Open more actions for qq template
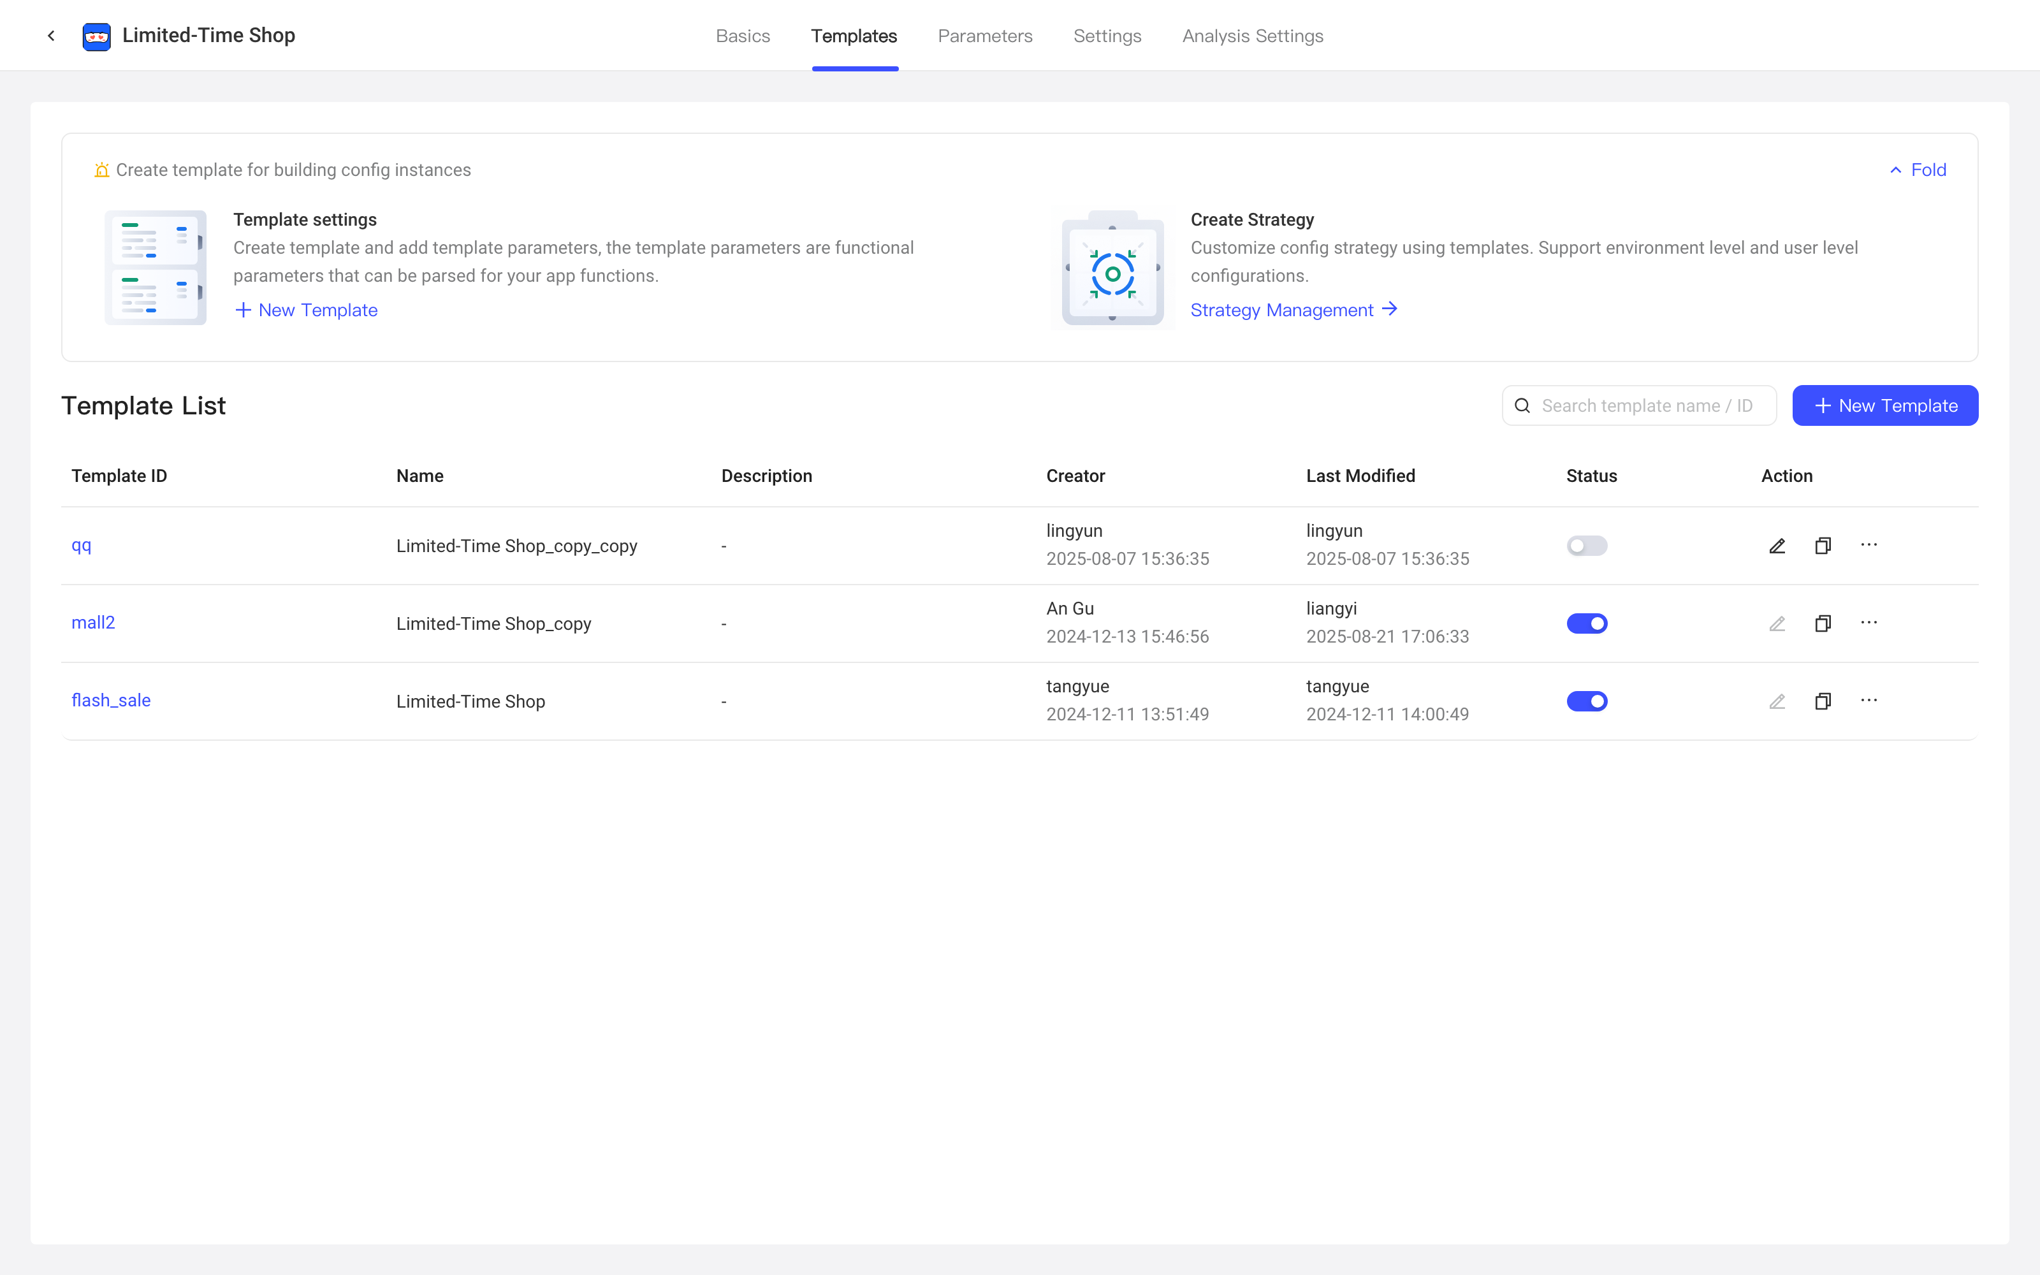 pos(1869,544)
